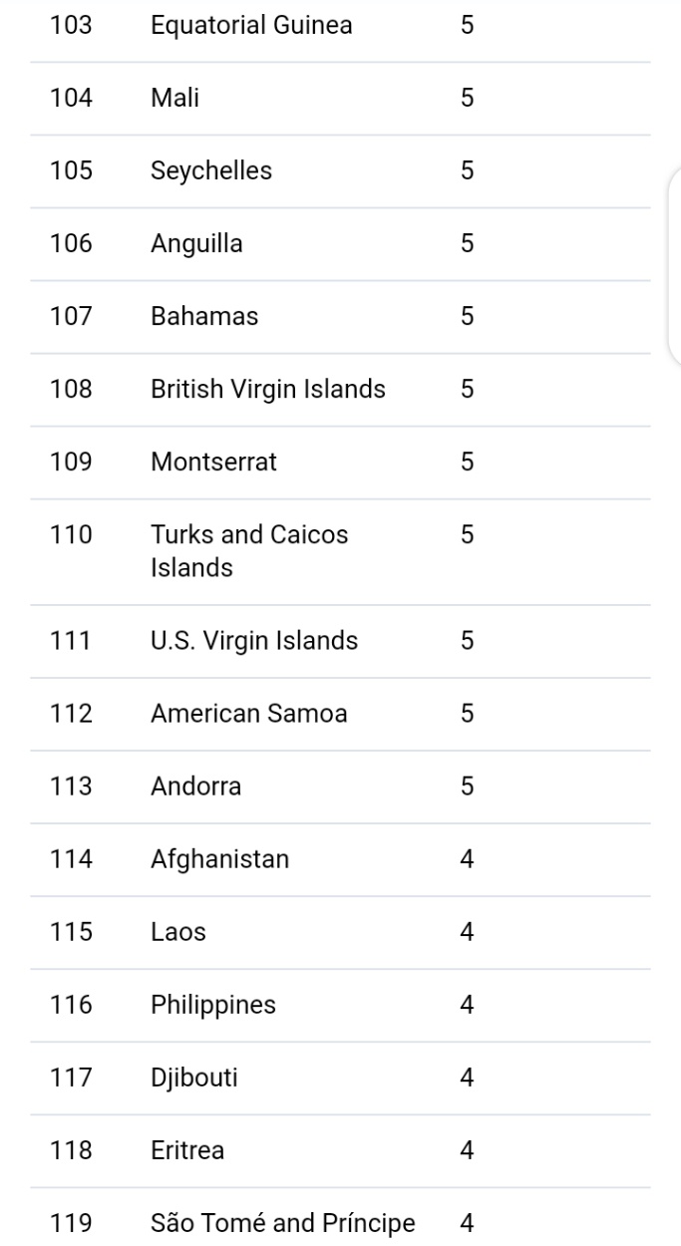Viewport: 681px width, 1246px height.
Task: Select the Eritrea country cell
Action: (x=187, y=1150)
